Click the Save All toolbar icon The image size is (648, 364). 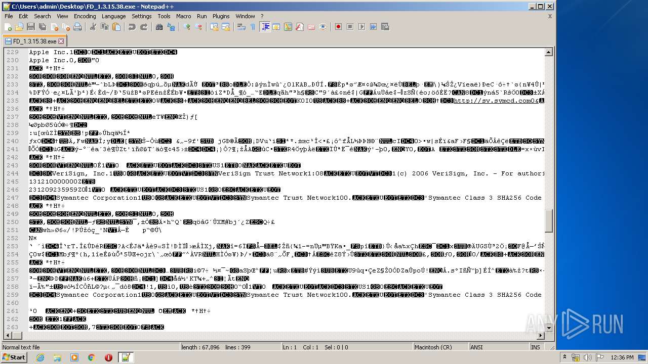[x=42, y=27]
